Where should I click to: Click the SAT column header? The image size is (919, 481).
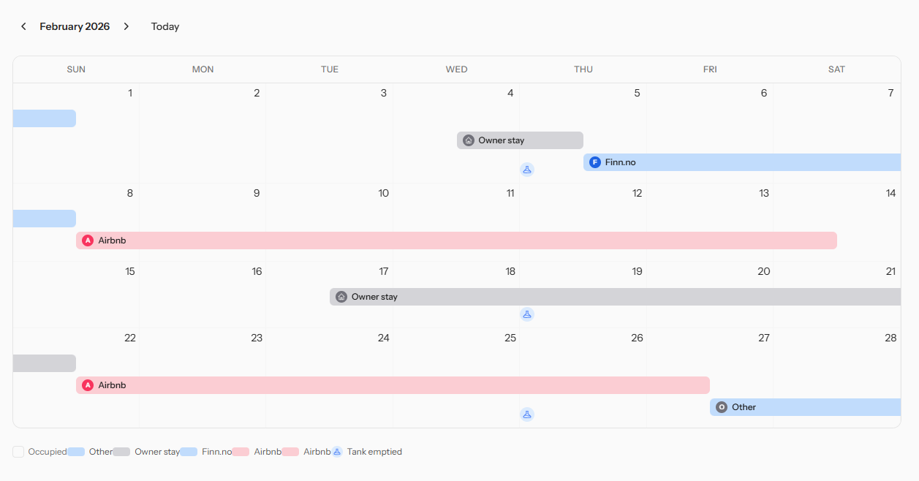point(837,69)
